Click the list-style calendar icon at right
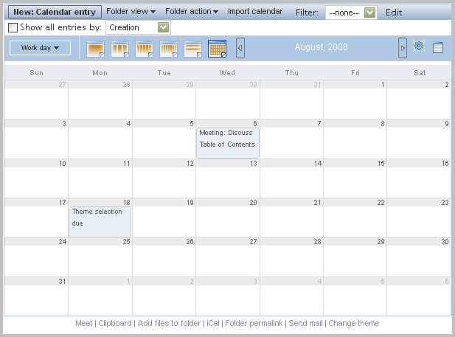455x337 pixels. coord(438,48)
